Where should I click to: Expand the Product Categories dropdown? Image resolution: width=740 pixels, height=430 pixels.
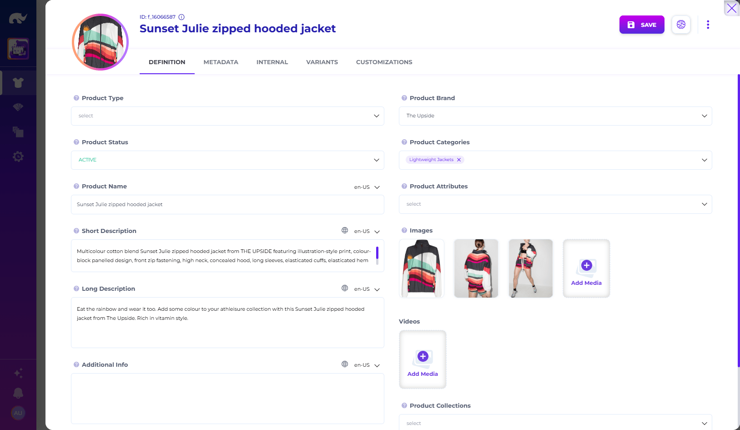(x=705, y=160)
